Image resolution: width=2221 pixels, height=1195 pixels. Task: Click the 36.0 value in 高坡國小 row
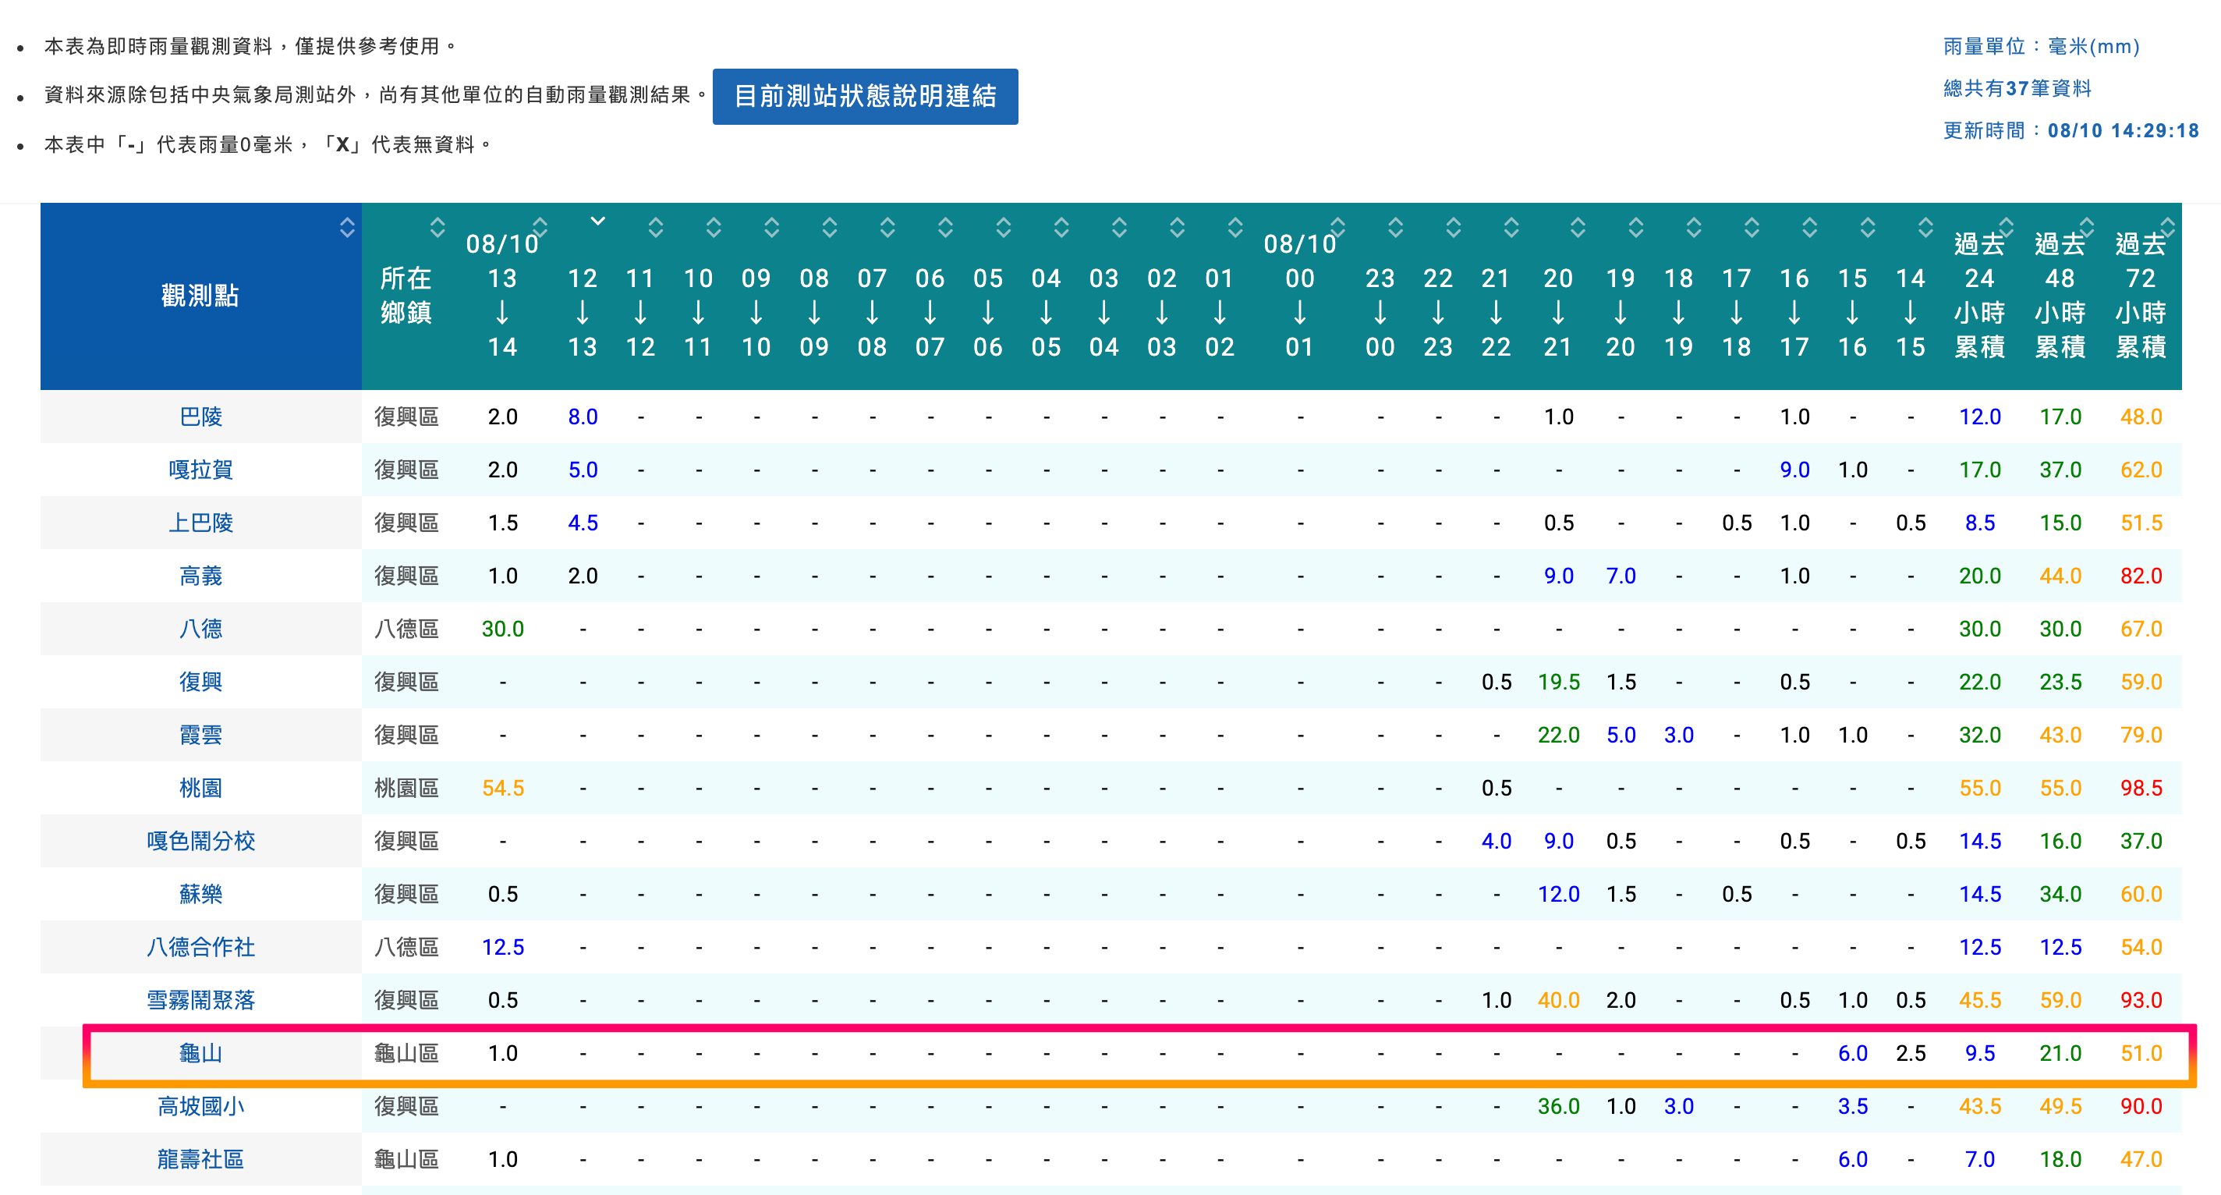[x=1558, y=1106]
